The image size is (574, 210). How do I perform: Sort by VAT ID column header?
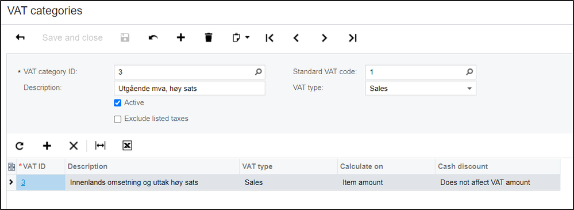(x=41, y=166)
